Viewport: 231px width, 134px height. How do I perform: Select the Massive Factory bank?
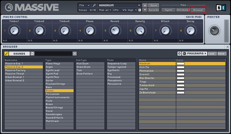point(24,70)
